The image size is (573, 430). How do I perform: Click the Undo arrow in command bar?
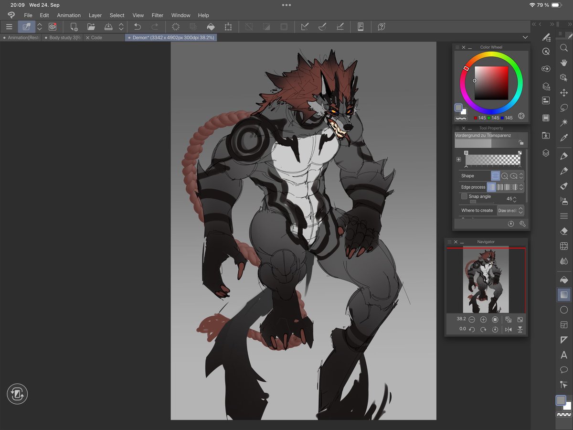[x=138, y=27]
